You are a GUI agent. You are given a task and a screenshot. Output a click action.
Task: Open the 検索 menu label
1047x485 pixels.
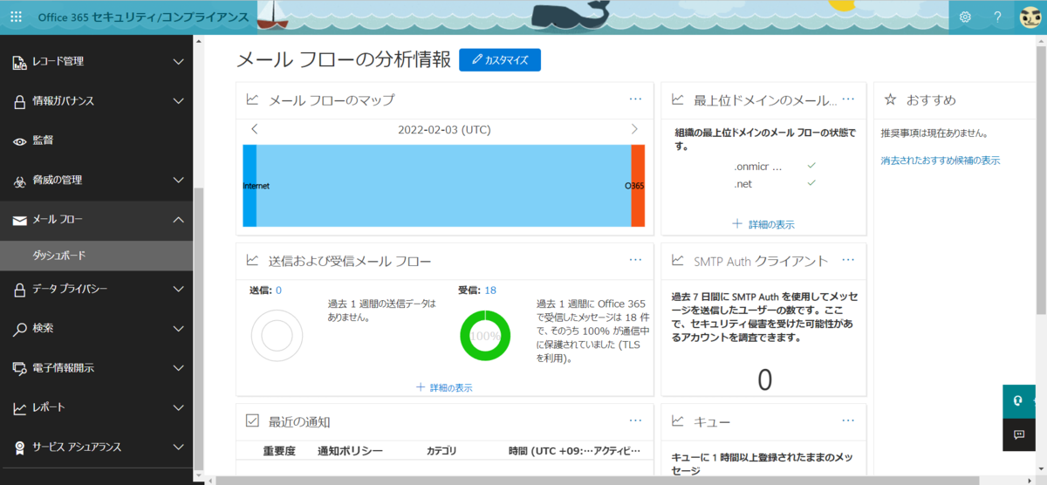[43, 329]
